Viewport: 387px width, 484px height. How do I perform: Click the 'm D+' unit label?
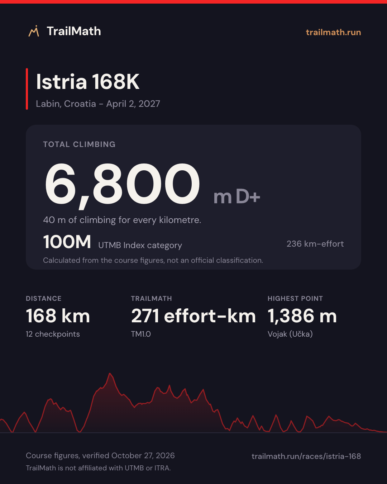point(236,196)
